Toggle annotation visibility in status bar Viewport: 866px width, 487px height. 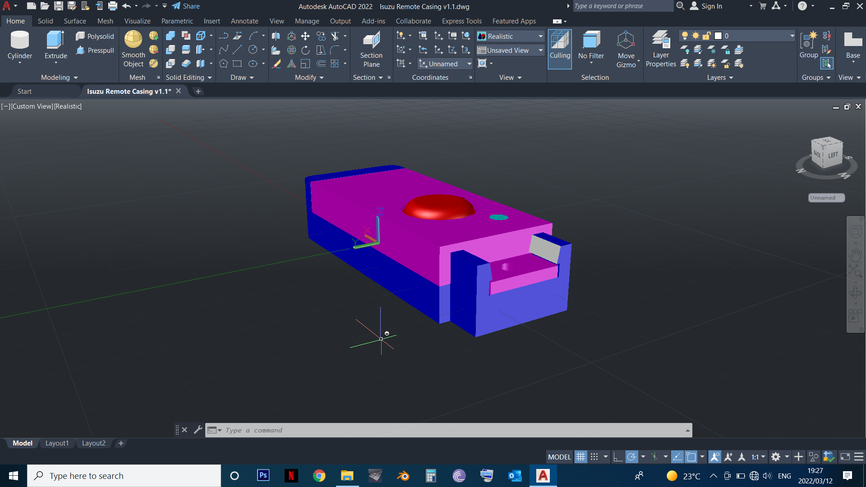click(715, 457)
